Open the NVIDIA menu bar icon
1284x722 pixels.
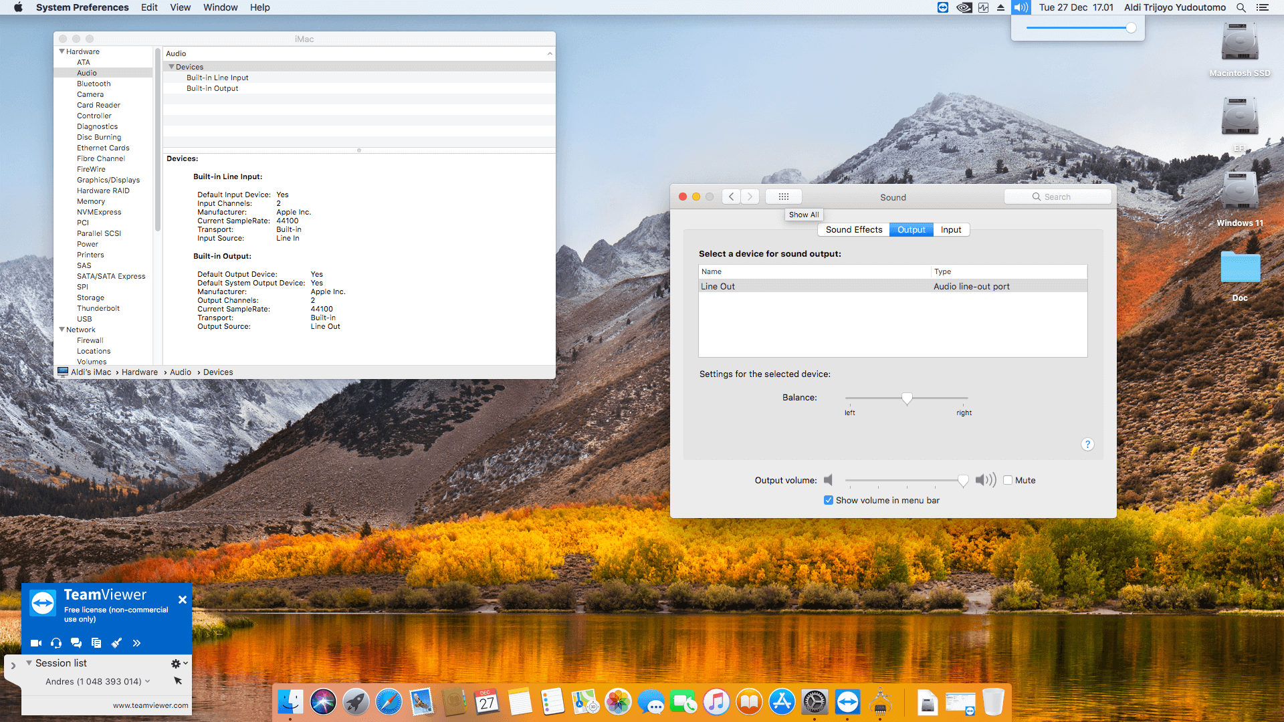click(x=964, y=7)
